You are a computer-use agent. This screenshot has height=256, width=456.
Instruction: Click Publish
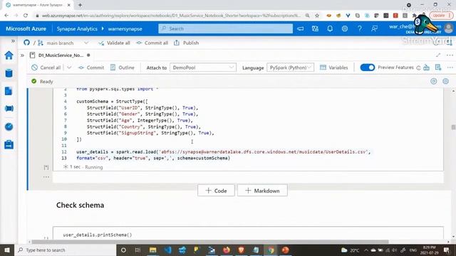[187, 43]
